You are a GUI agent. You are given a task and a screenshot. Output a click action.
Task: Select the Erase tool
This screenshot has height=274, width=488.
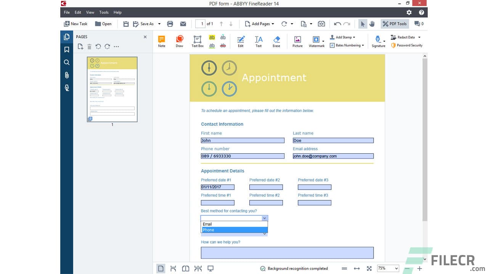point(276,41)
